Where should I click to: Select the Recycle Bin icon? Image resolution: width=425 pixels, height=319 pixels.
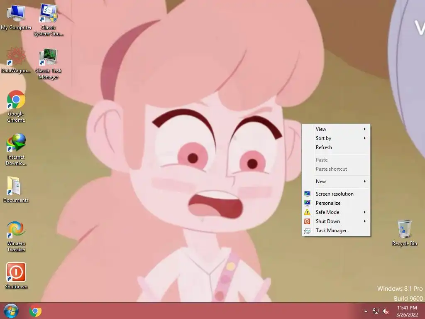pyautogui.click(x=404, y=233)
